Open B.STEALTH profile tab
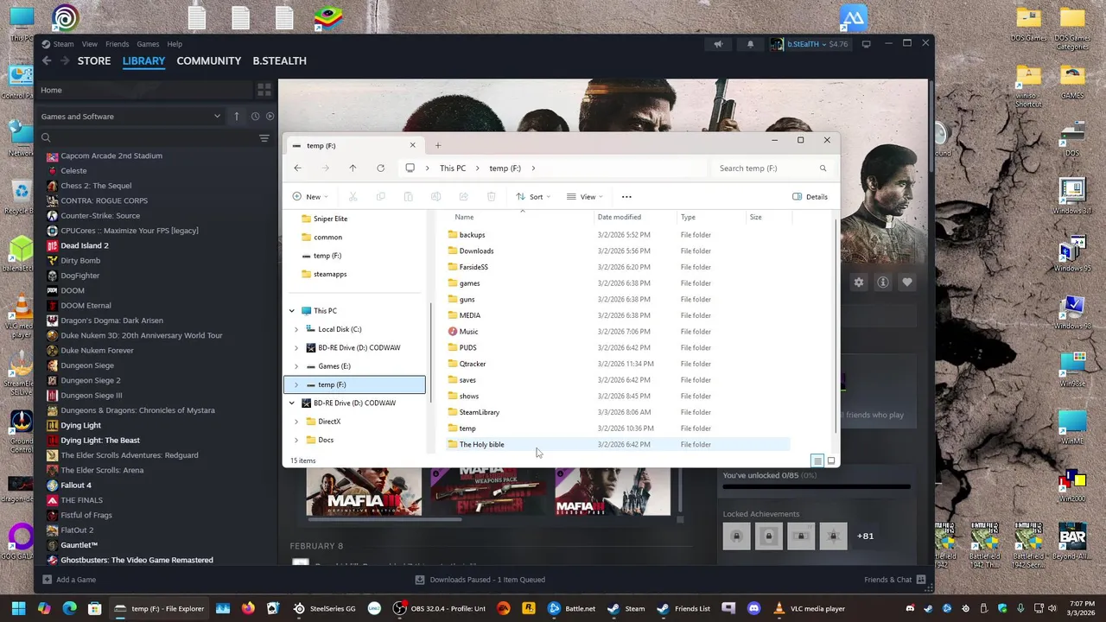 point(279,61)
